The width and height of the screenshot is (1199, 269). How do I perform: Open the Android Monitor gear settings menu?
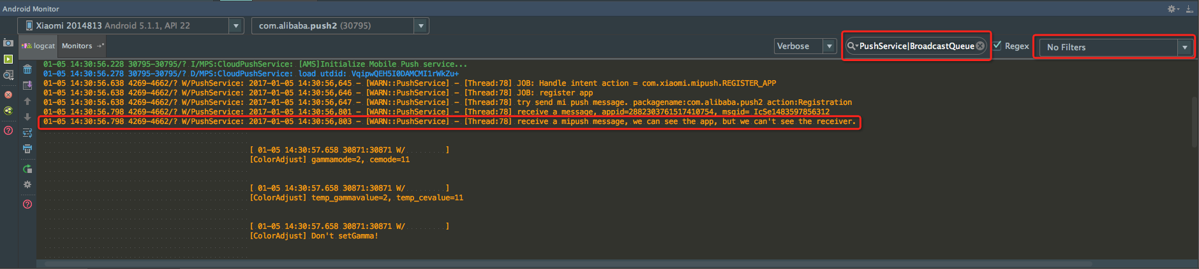1173,9
